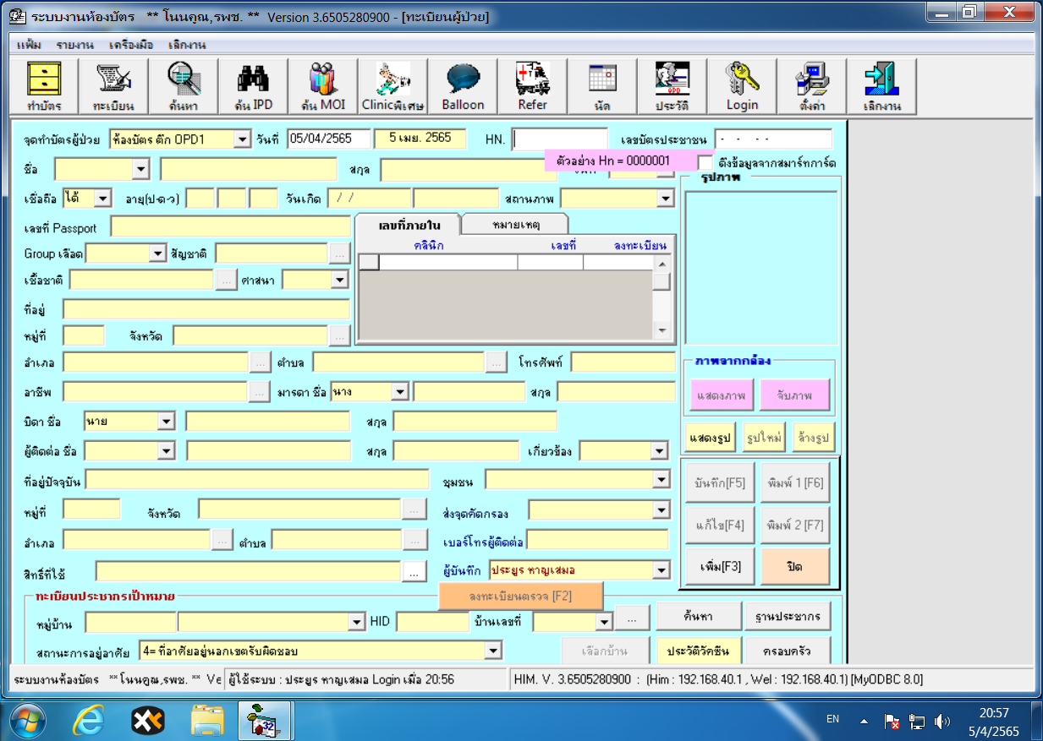Click inside the HN input field
The width and height of the screenshot is (1043, 741).
[558, 139]
